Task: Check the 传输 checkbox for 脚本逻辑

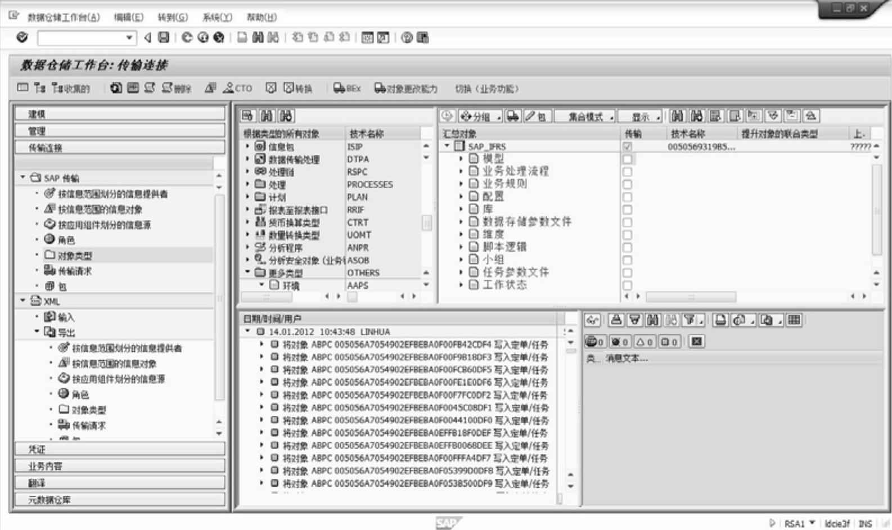Action: [x=627, y=248]
